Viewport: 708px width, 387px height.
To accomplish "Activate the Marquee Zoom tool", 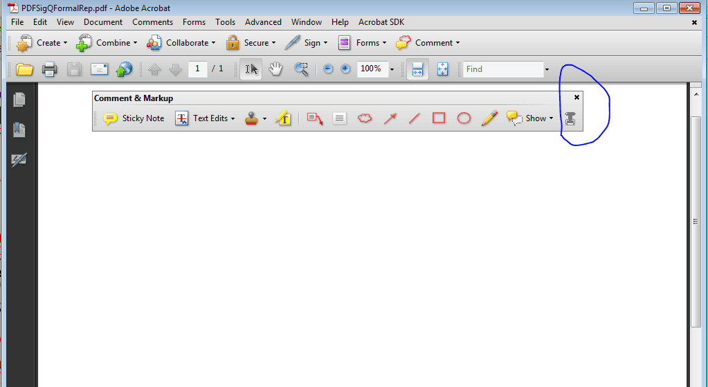I will click(301, 69).
